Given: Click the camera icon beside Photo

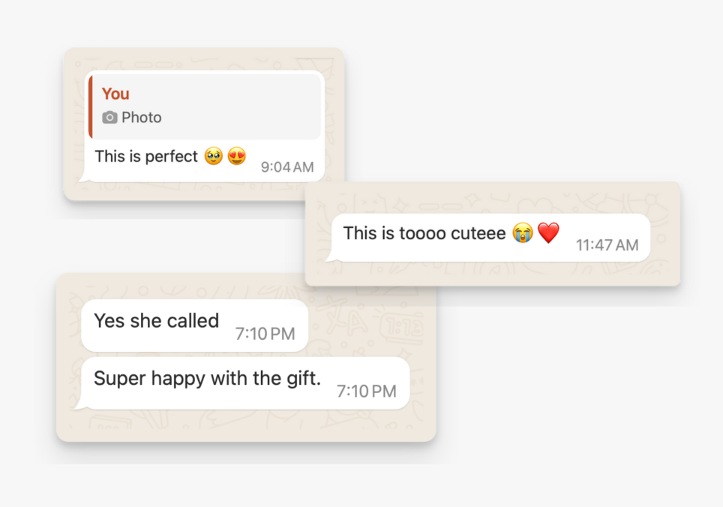Looking at the screenshot, I should pyautogui.click(x=109, y=118).
